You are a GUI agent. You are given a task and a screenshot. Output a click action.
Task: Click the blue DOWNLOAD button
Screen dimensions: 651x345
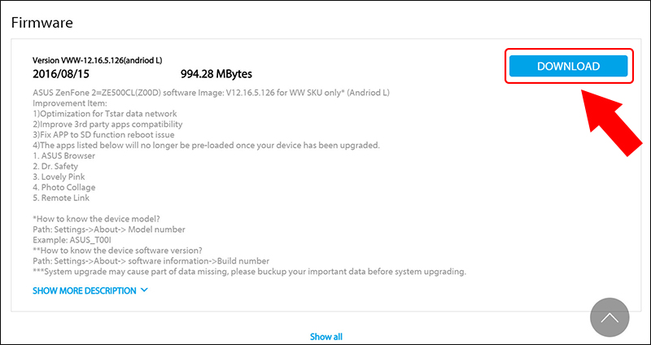(x=568, y=66)
